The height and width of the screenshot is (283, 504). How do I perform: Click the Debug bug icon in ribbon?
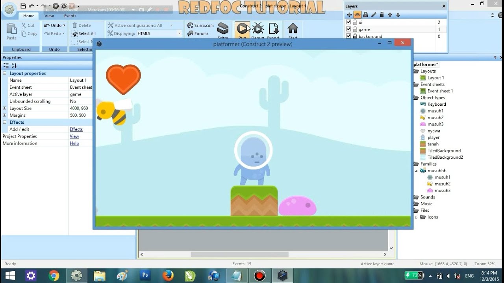[x=258, y=29]
